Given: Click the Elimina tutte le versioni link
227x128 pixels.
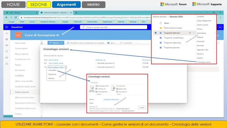Looking at the screenshot, I should click(54, 56).
